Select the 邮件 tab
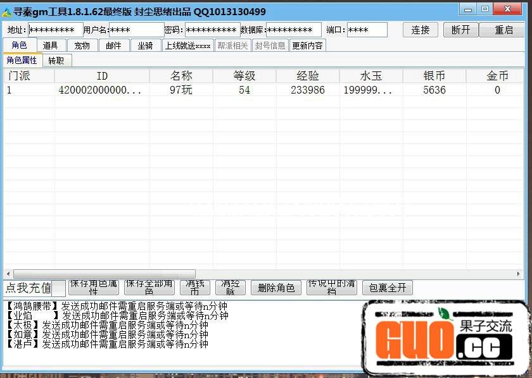The image size is (532, 378). (114, 46)
